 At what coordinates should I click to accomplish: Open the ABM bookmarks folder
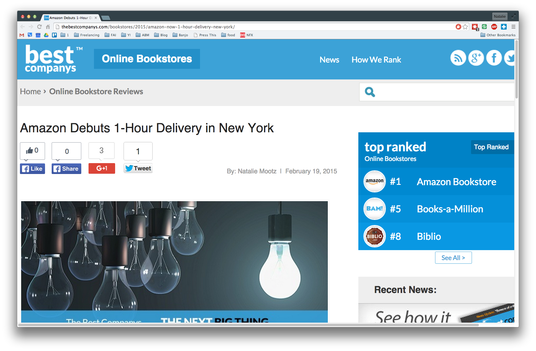click(x=142, y=35)
